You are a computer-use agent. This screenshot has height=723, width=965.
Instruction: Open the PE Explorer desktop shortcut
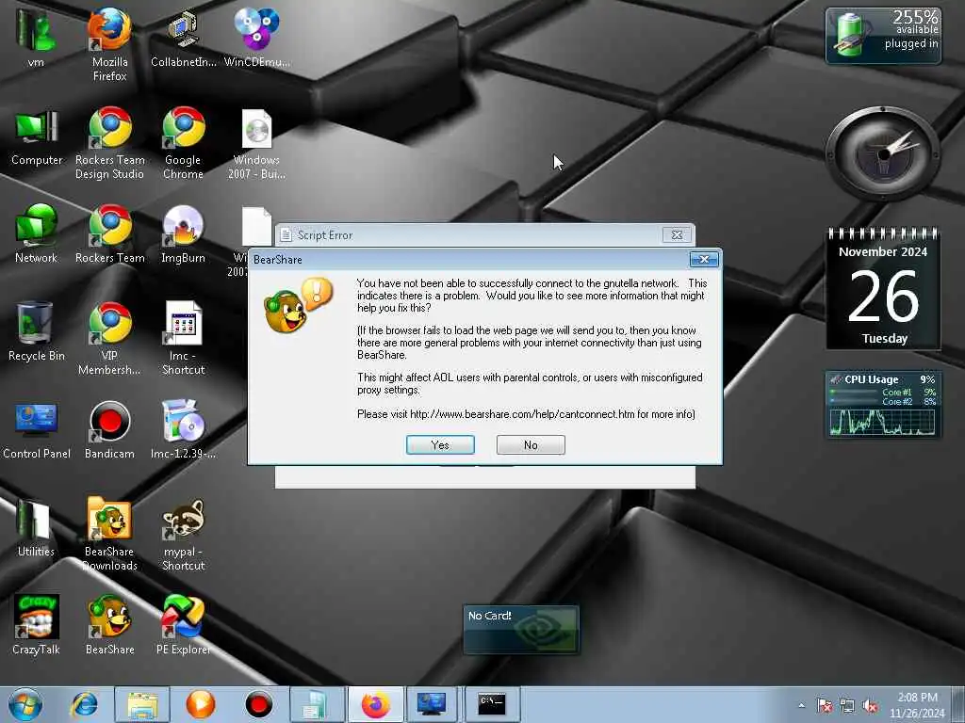[x=184, y=625]
